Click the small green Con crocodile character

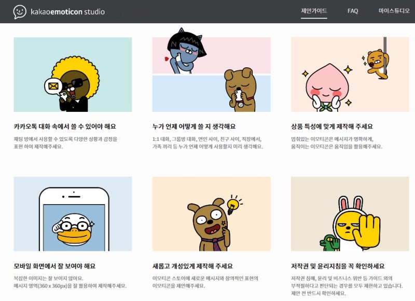click(330, 242)
